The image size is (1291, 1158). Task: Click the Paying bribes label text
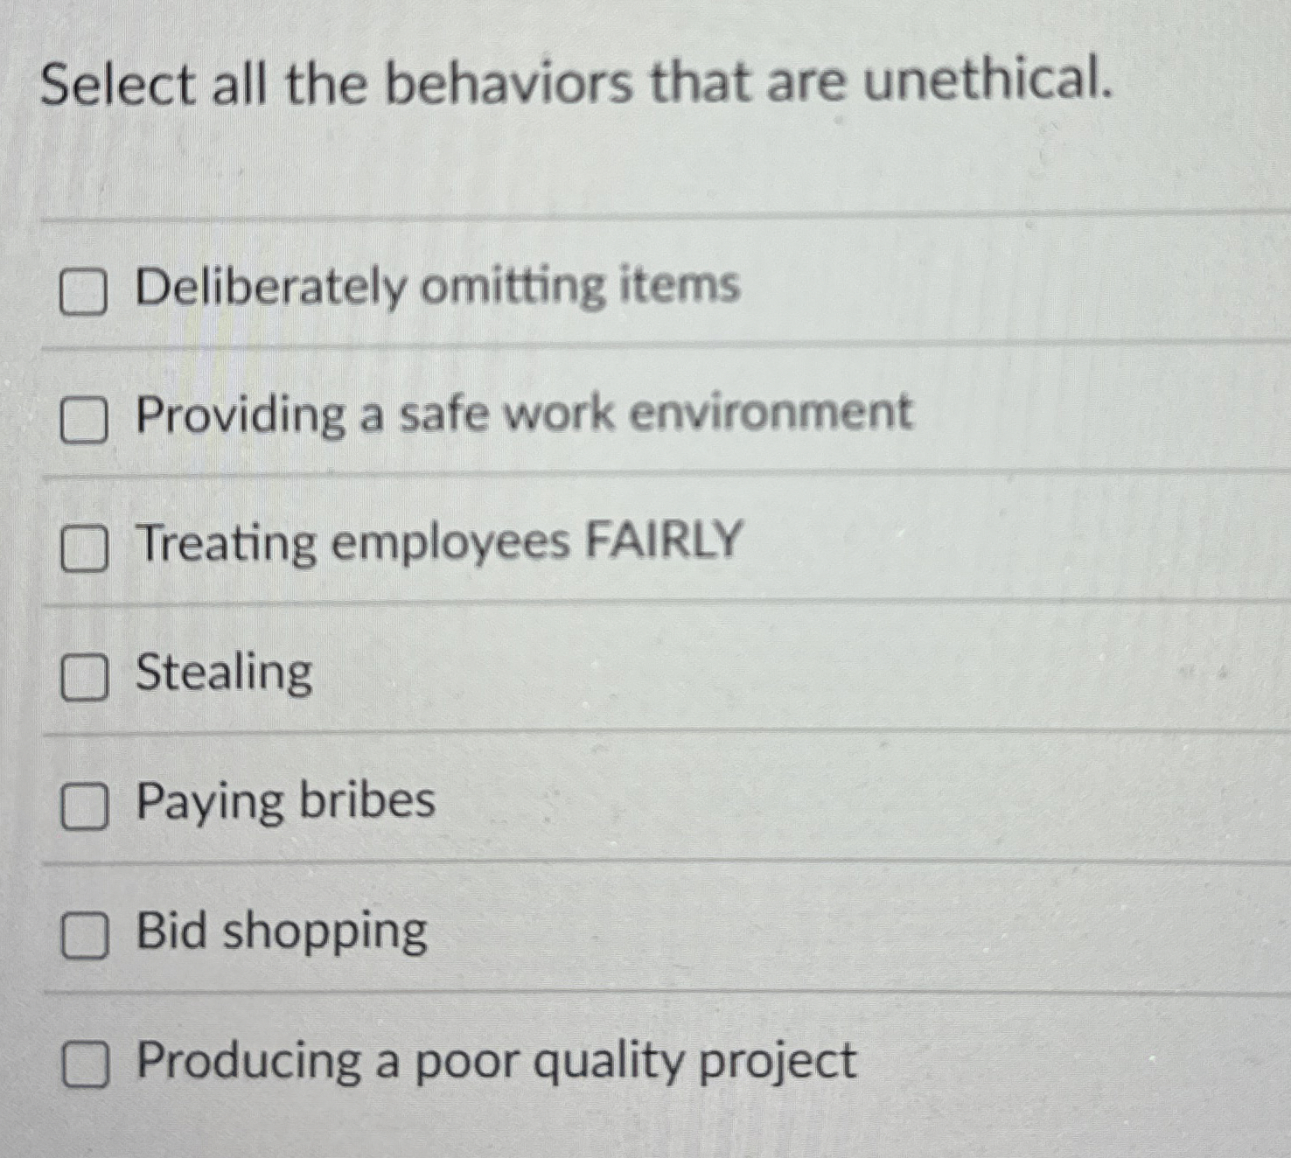(283, 802)
